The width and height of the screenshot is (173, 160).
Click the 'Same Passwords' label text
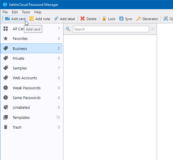(27, 98)
